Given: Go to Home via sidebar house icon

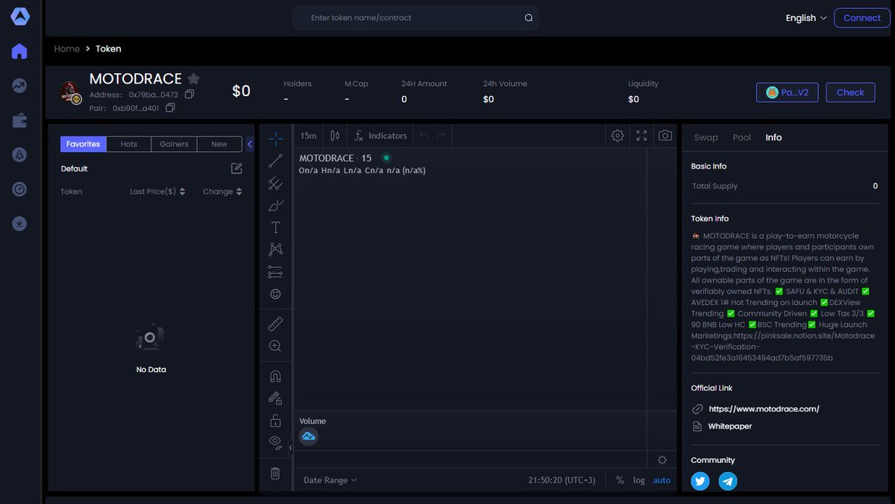Looking at the screenshot, I should tap(19, 51).
